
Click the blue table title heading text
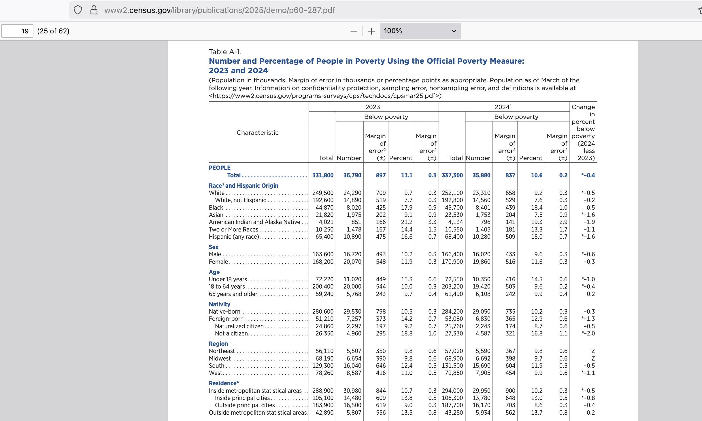[x=366, y=61]
